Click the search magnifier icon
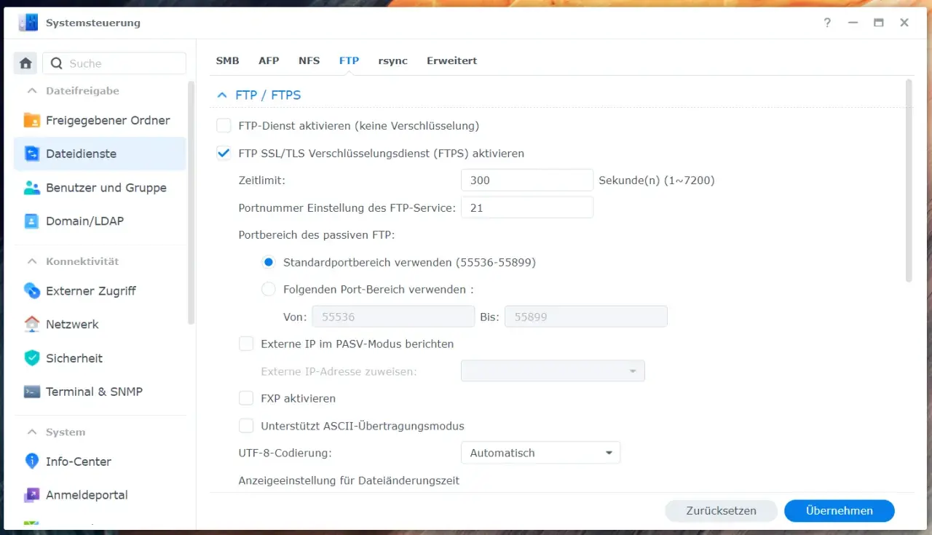Viewport: 932px width, 535px height. [57, 63]
